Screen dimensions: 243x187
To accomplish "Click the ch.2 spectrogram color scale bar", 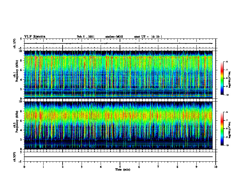I will tap(222, 129).
